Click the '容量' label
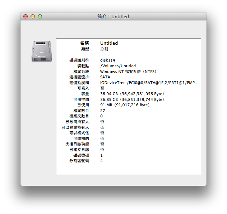Screen dimensions: 227x214 (x=87, y=94)
